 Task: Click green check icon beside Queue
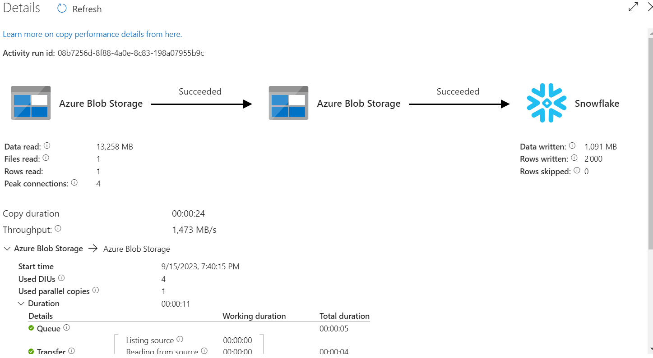click(x=31, y=328)
